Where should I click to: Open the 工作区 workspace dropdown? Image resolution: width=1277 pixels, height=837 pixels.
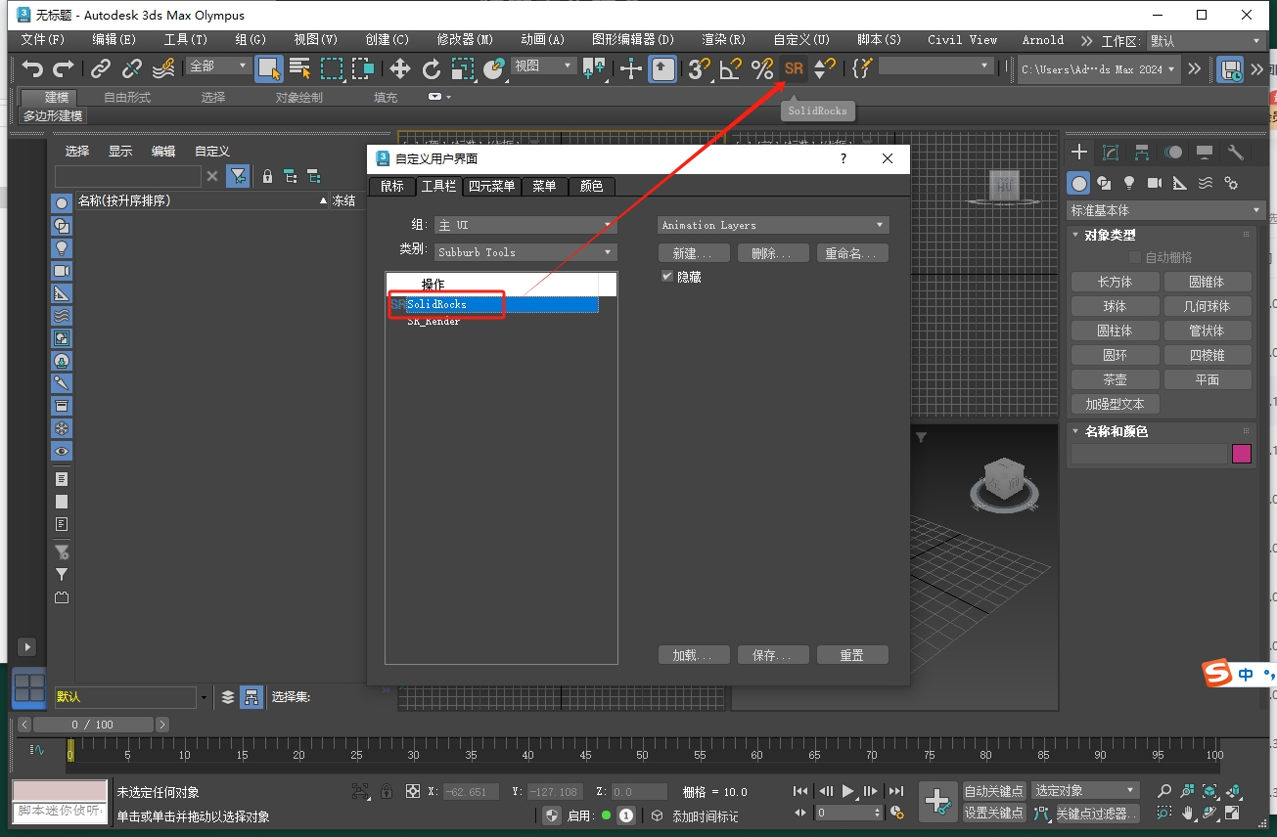coord(1207,41)
